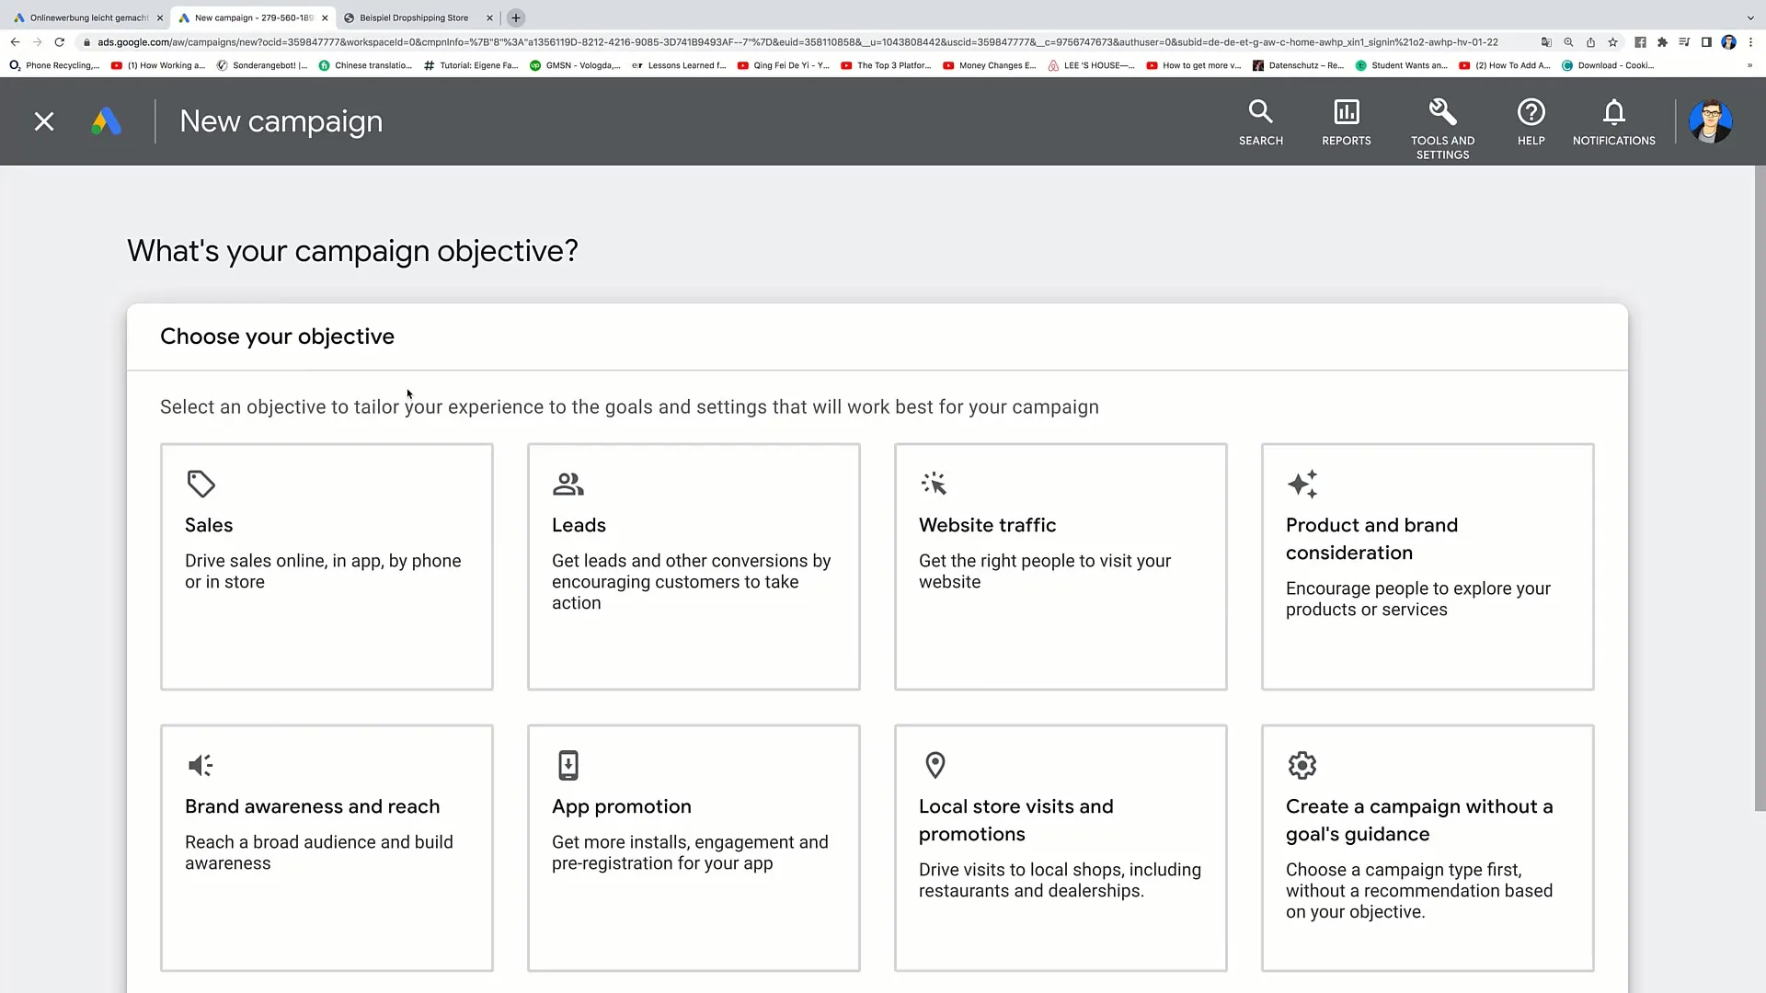
Task: Click the close X button on campaign creation
Action: [x=43, y=121]
